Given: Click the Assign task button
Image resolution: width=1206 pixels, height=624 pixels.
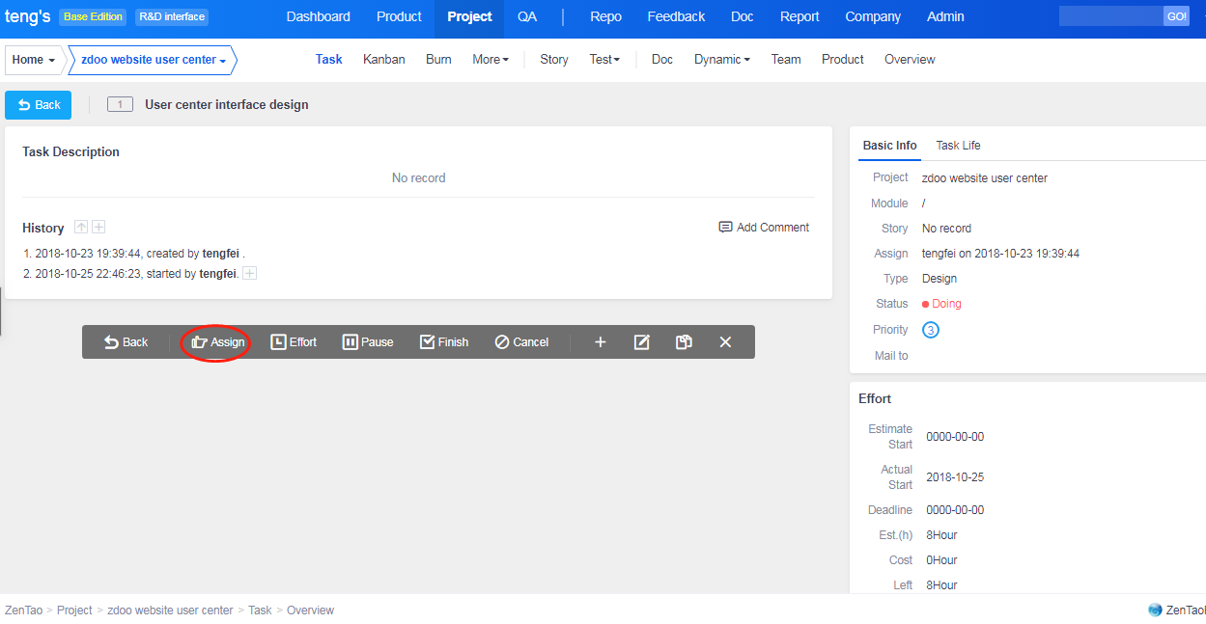Looking at the screenshot, I should click(217, 342).
